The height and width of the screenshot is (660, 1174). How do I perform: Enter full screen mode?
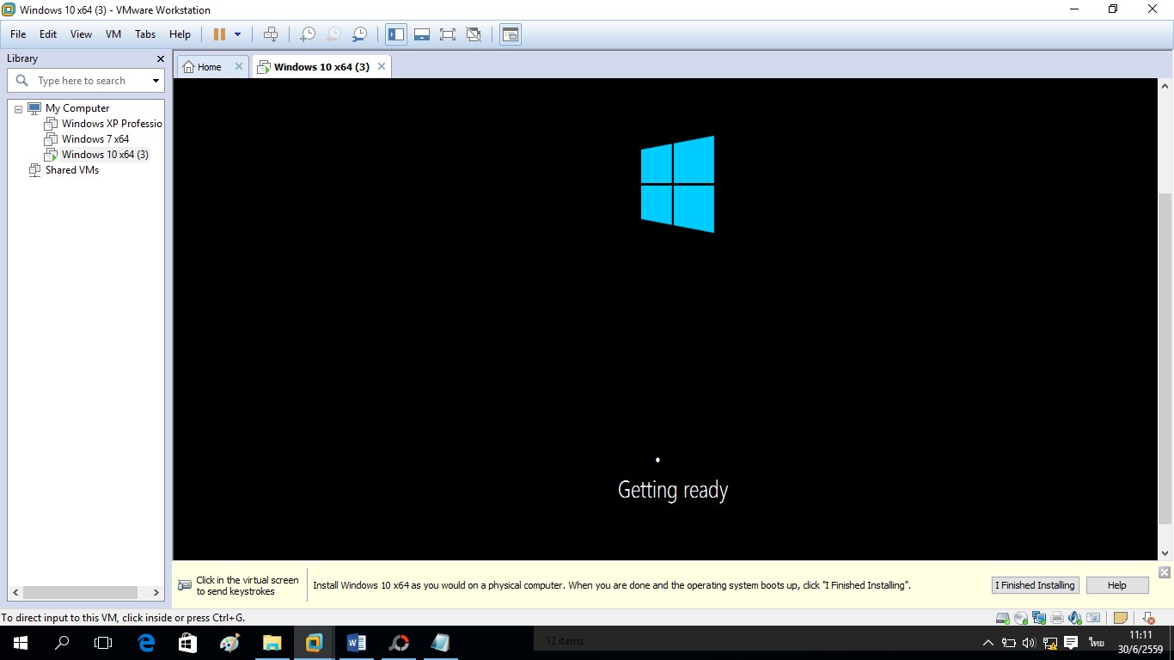point(448,34)
